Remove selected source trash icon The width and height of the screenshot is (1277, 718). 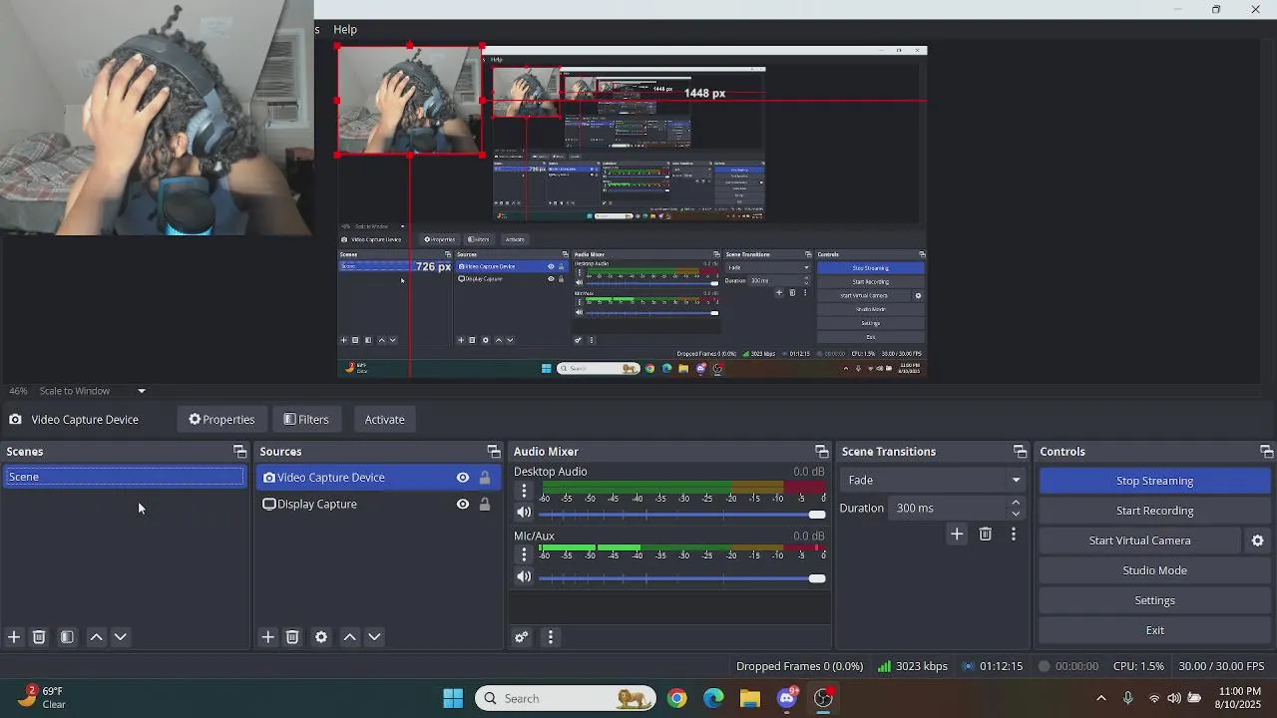[x=292, y=637]
